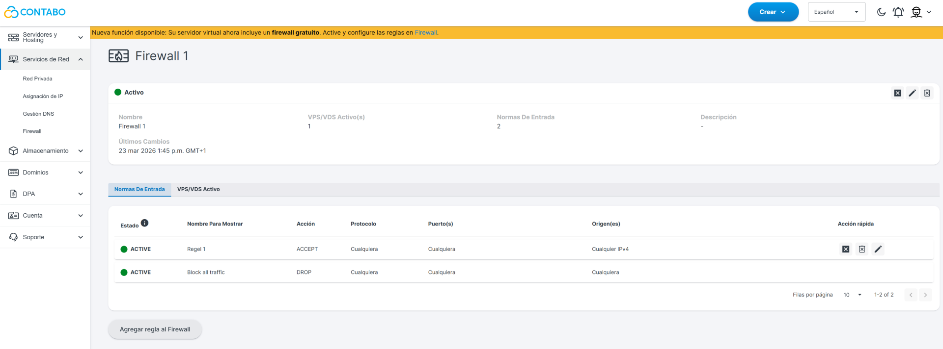Delete the Regel 1 rule using its trash icon

[x=862, y=249]
